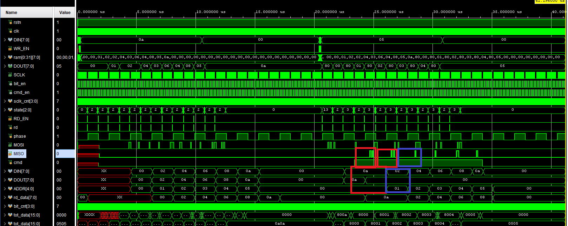The width and height of the screenshot is (568, 226).
Task: Select the MISO signal name
Action: click(x=19, y=154)
